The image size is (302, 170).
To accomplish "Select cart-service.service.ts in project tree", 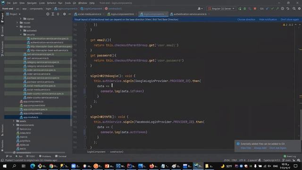I will pyautogui.click(x=38, y=58).
